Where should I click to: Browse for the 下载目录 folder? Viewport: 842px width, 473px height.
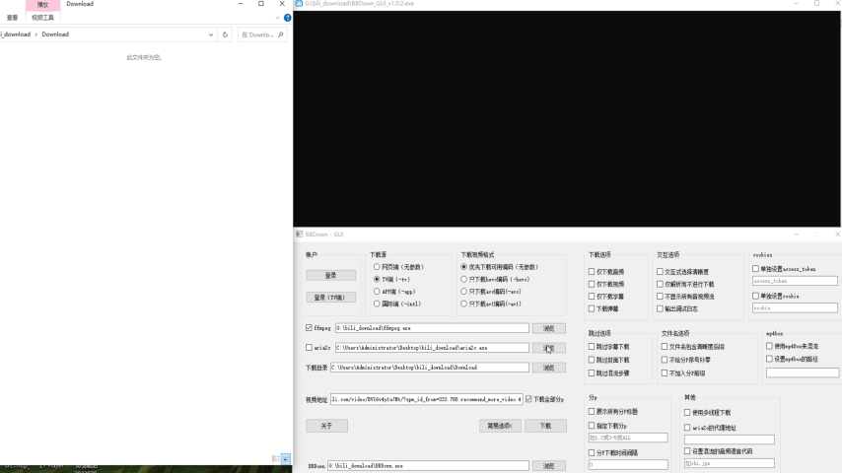point(549,368)
